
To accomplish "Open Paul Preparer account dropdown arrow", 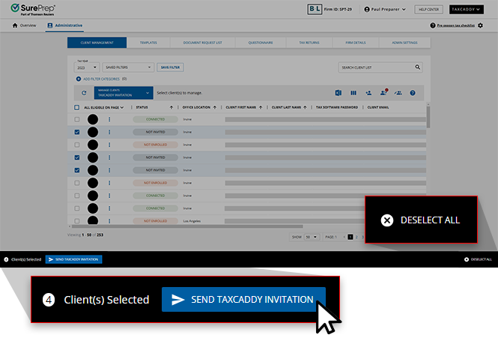I will click(x=404, y=10).
